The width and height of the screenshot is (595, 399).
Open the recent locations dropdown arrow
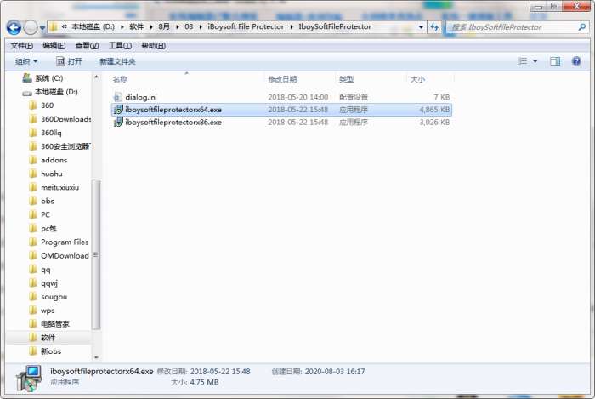[42, 28]
